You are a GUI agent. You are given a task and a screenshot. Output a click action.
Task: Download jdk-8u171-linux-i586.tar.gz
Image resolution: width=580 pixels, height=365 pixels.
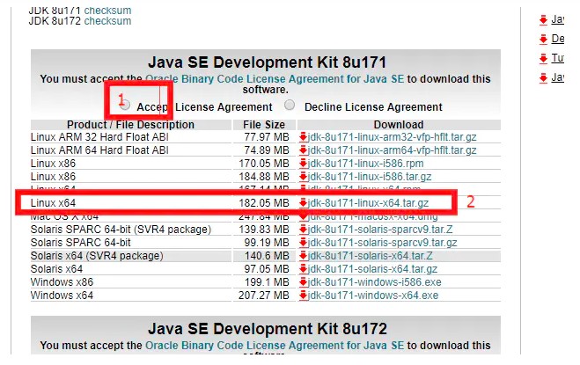coord(370,177)
